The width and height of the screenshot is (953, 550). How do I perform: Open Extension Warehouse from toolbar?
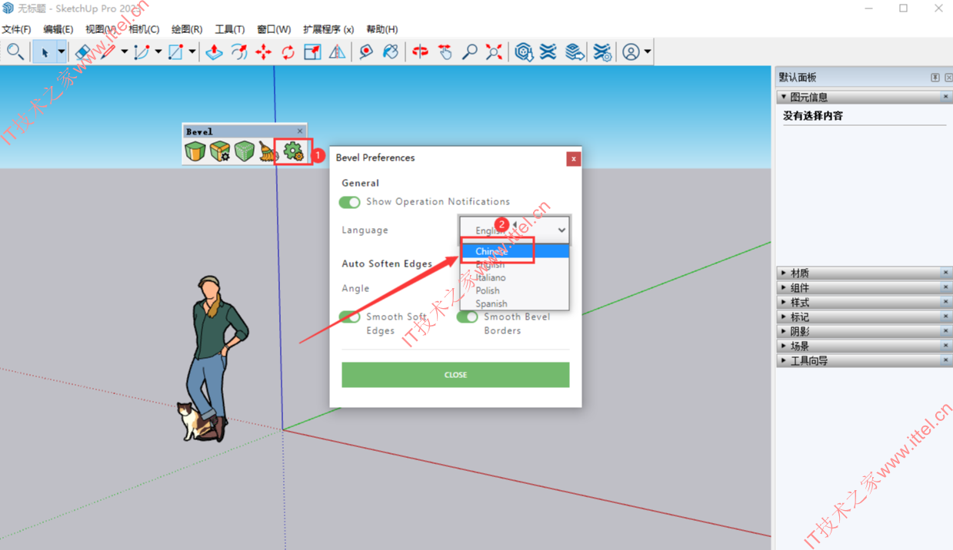pos(548,52)
